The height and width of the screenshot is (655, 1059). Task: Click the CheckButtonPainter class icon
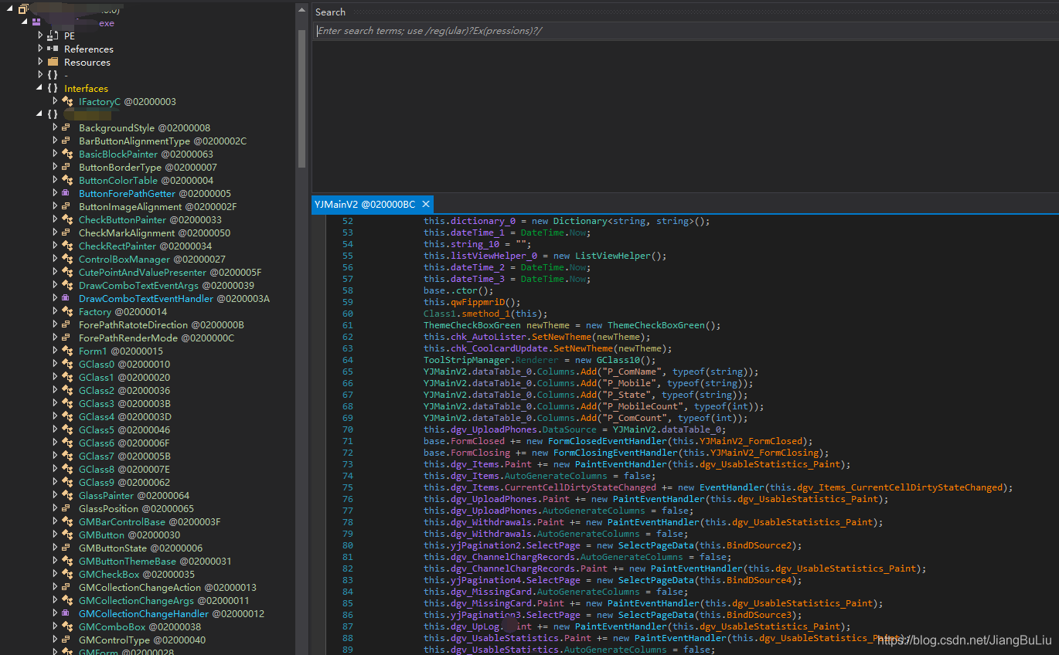pos(67,219)
